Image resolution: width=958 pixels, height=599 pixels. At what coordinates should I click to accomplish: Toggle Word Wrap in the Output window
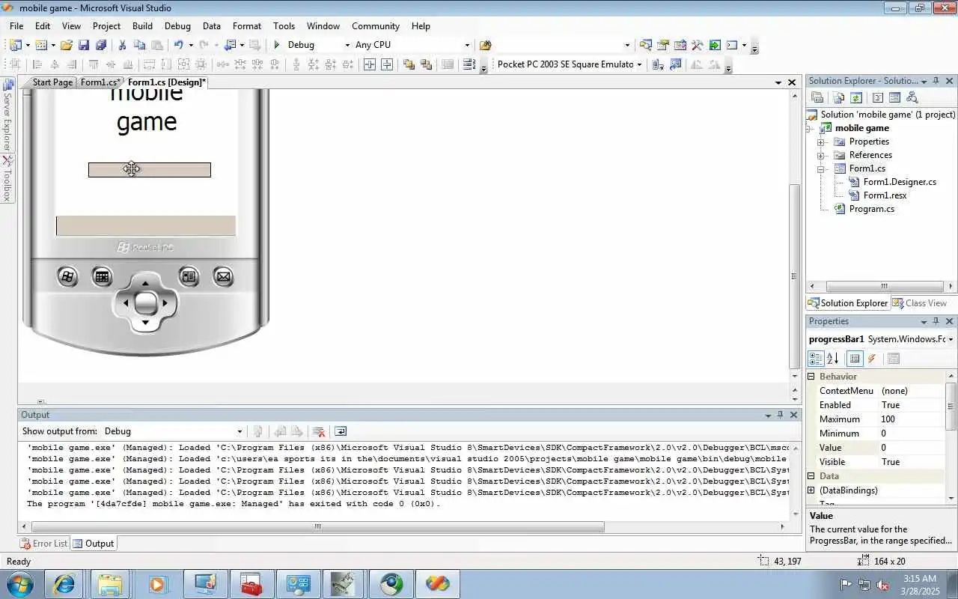(x=341, y=431)
